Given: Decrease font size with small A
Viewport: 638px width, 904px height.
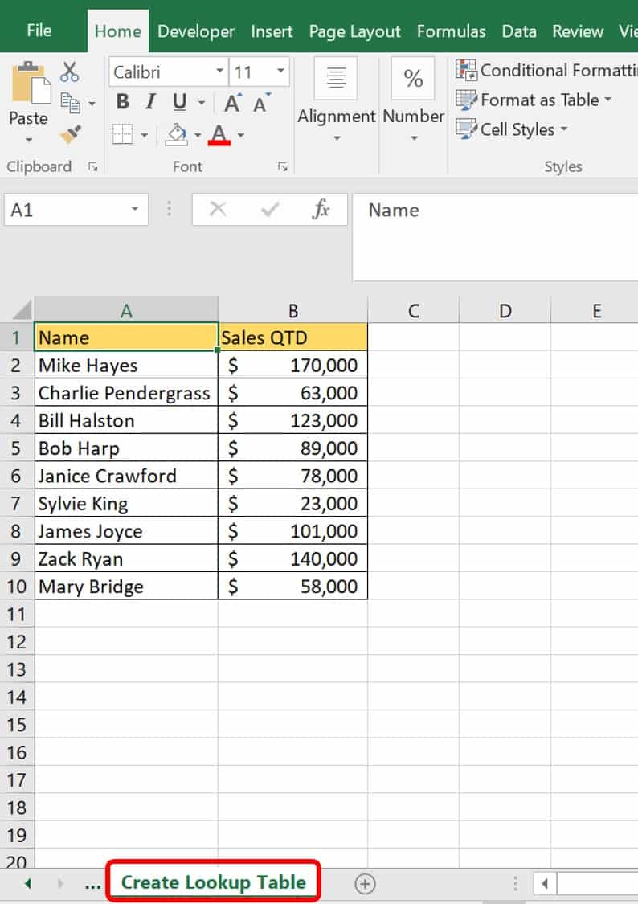Looking at the screenshot, I should (262, 103).
